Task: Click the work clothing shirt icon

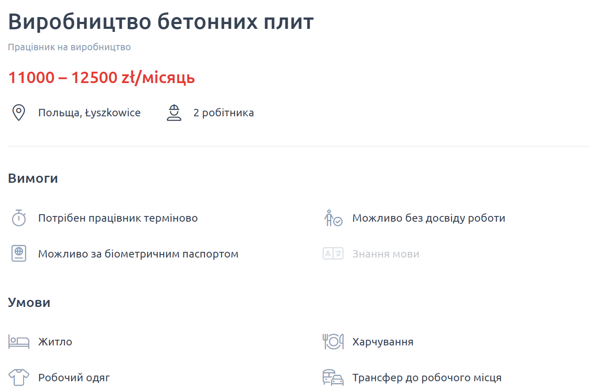Action: 18,377
